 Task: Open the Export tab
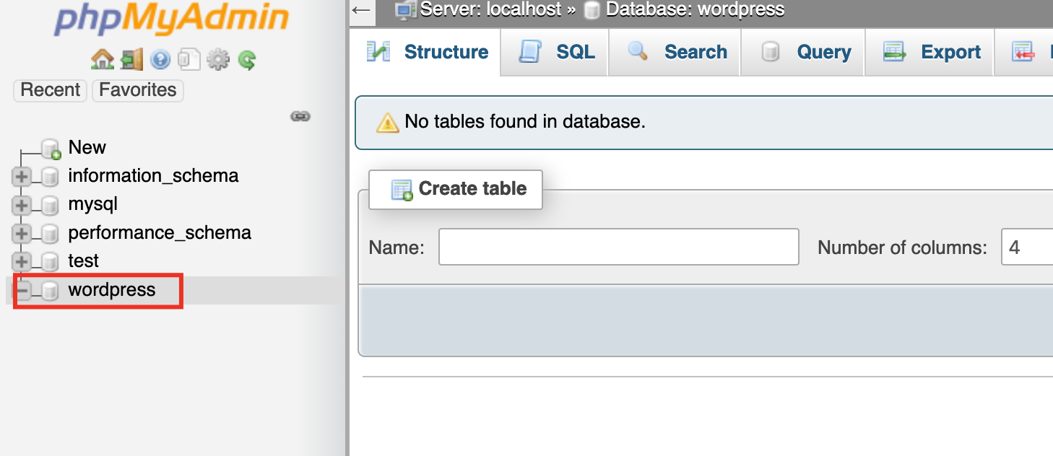(932, 52)
